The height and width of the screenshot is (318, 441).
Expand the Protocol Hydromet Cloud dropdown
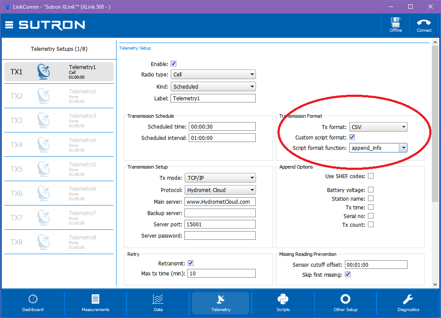click(x=220, y=190)
